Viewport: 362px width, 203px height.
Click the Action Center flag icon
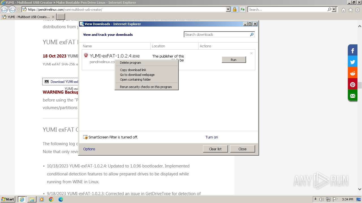(335, 199)
